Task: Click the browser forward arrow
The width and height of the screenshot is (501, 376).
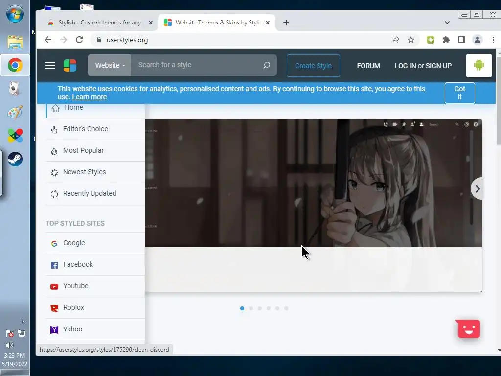Action: [x=64, y=40]
